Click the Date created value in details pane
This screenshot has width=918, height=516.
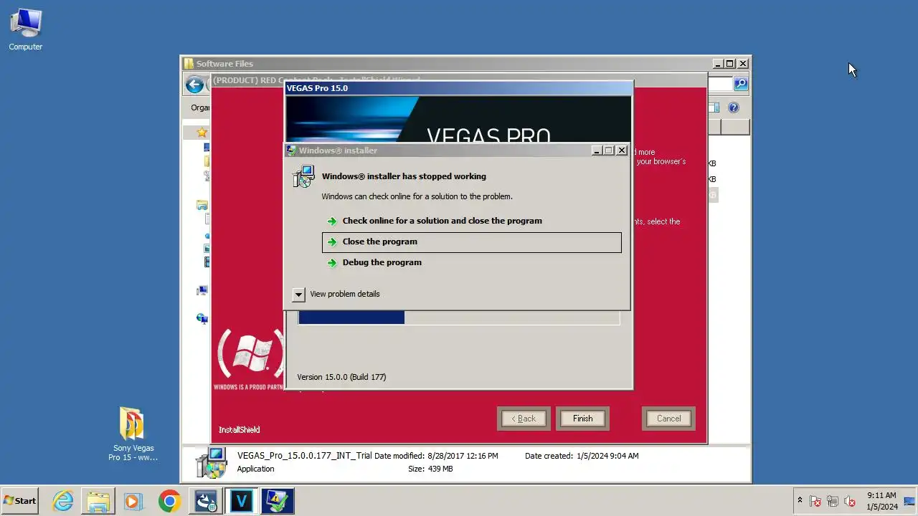click(x=607, y=456)
